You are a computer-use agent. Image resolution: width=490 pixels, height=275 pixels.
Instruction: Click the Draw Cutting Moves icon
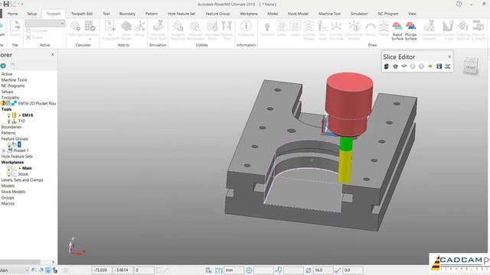(309, 31)
